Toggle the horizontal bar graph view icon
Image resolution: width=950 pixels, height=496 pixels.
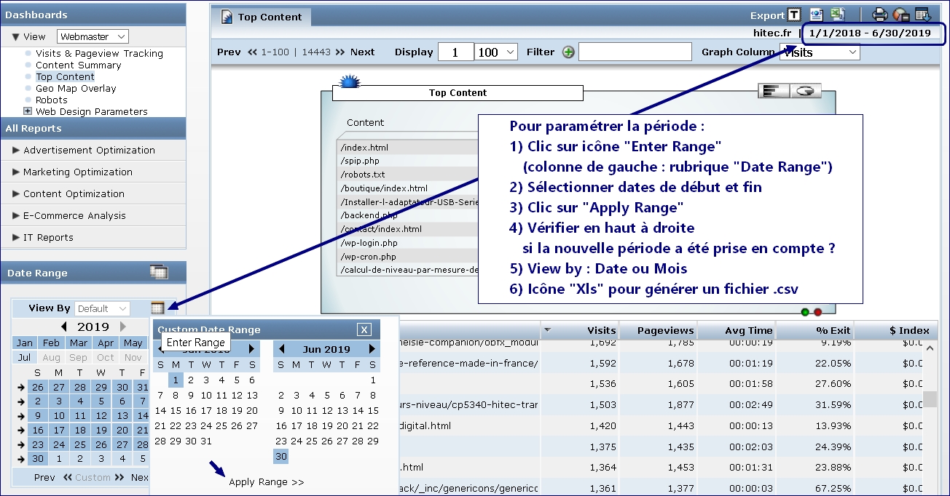(x=774, y=90)
